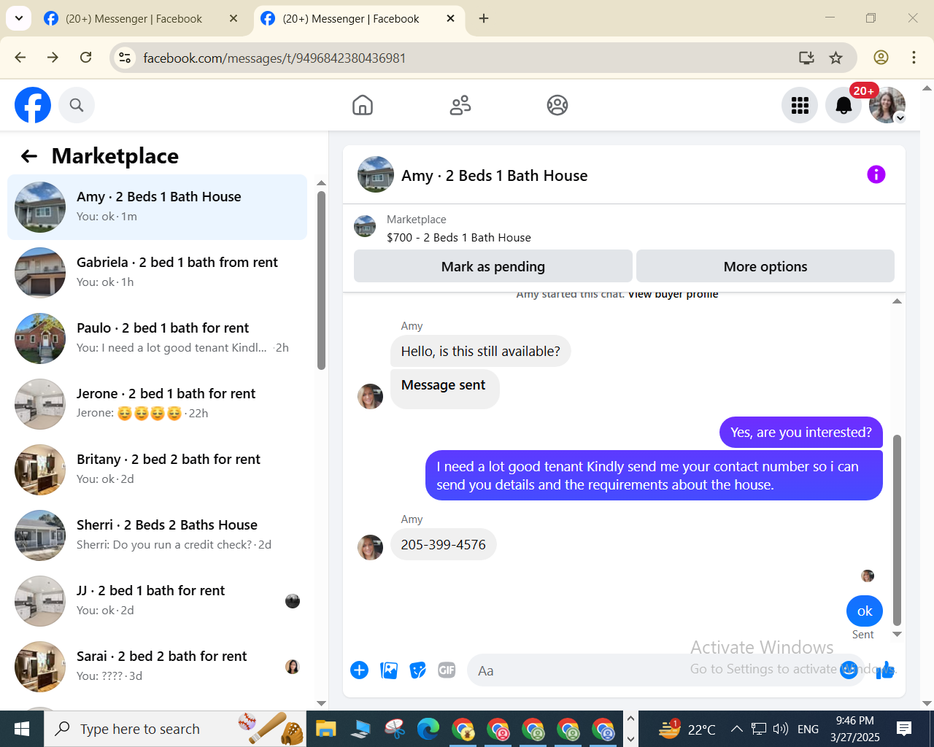Screen dimensions: 934x747
Task: Click Amy's avatar beside phone number message
Action: [x=371, y=547]
